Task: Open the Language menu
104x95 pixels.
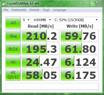Action: [60, 10]
